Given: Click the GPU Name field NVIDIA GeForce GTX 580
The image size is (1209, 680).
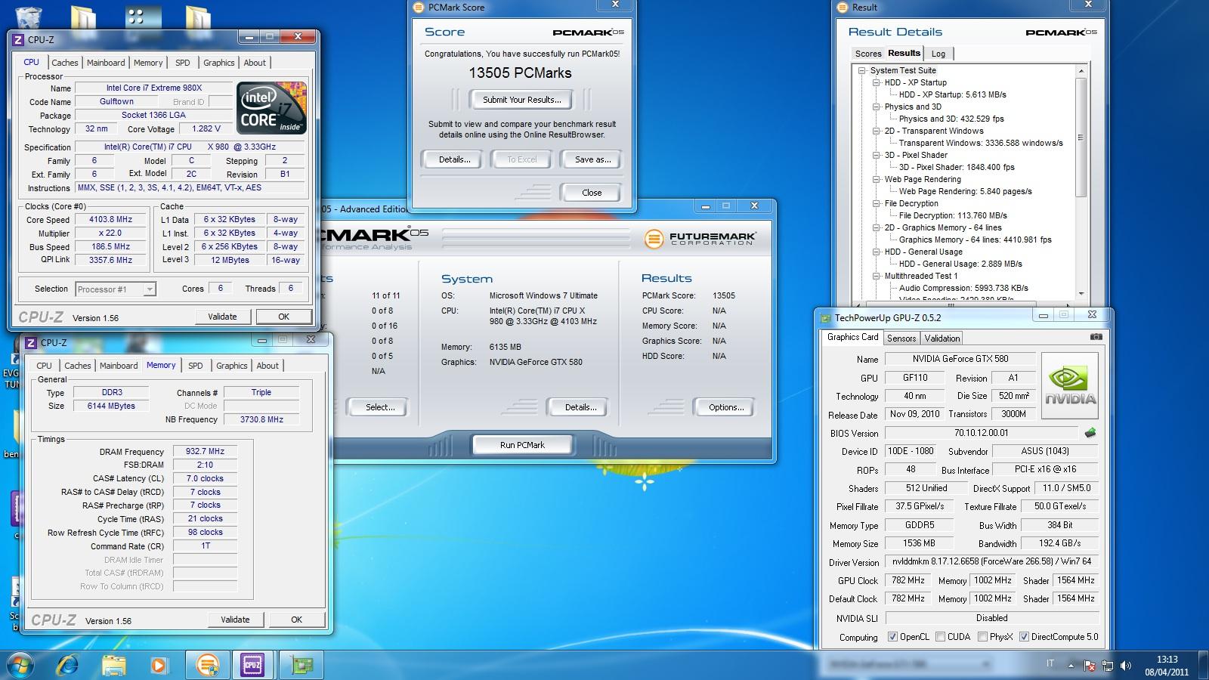Looking at the screenshot, I should (x=960, y=359).
